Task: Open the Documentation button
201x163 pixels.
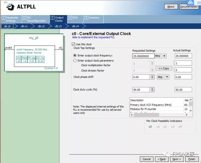Action: coord(189,7)
